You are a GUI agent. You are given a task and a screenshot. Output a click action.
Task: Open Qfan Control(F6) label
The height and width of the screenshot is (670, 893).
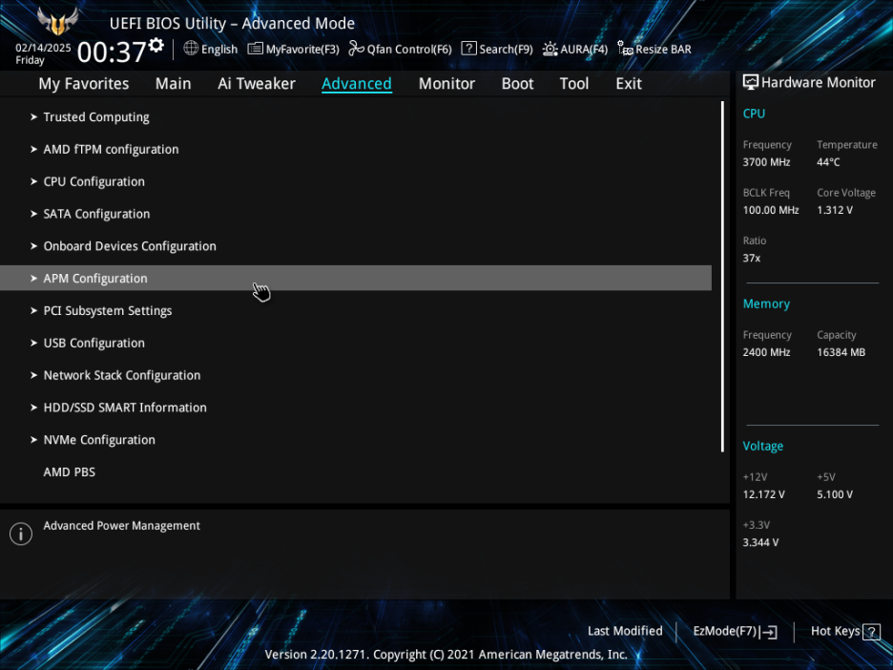pos(409,50)
